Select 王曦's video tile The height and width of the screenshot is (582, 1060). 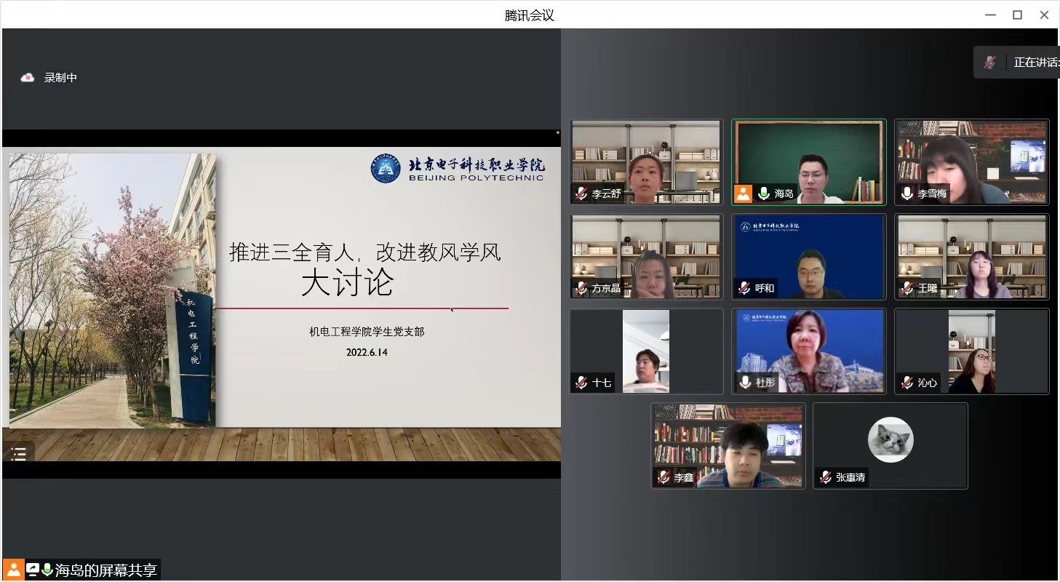[971, 256]
